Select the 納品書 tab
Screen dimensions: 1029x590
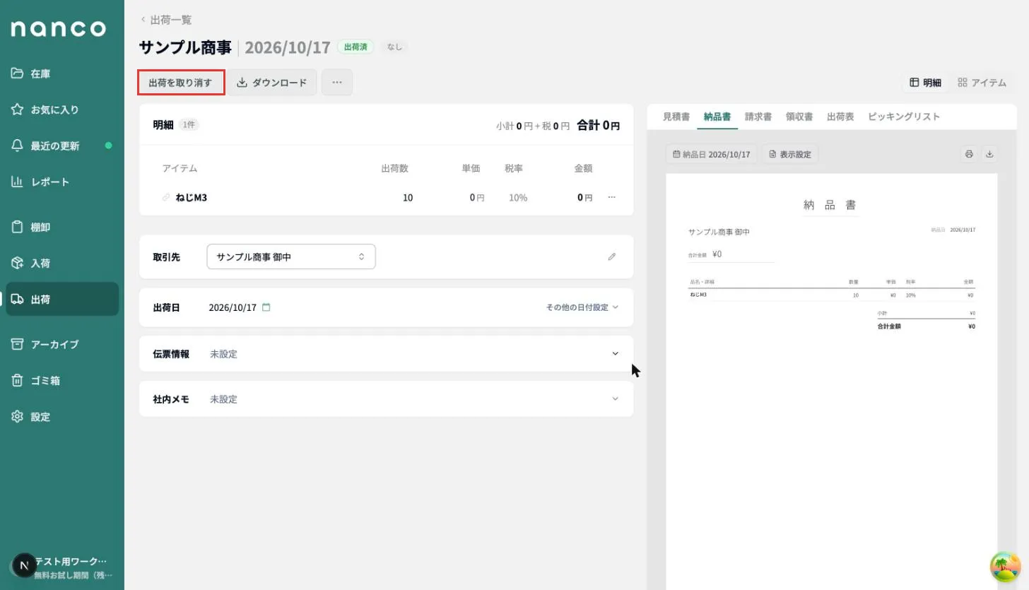pos(717,117)
